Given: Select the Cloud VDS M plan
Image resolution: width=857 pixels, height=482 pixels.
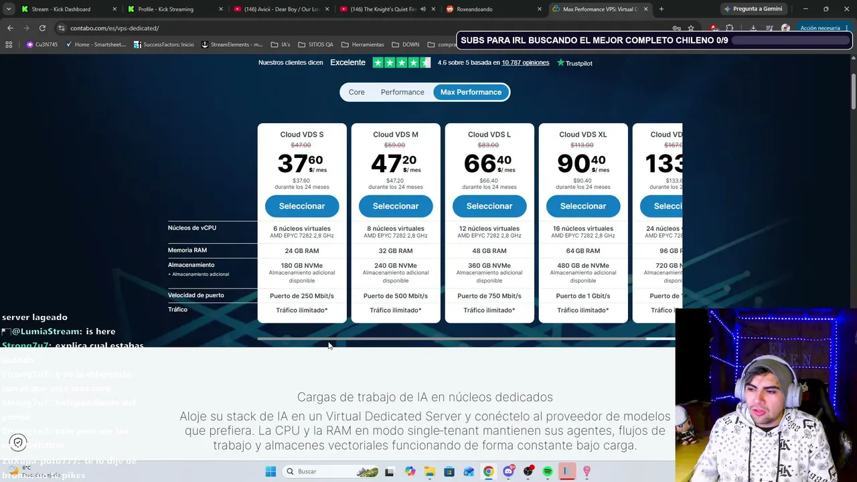Looking at the screenshot, I should pos(396,206).
